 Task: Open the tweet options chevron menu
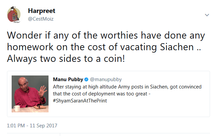click(207, 15)
